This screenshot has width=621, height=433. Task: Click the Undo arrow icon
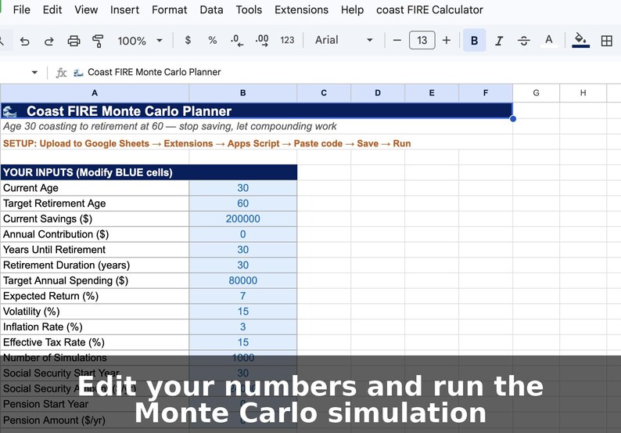click(24, 41)
